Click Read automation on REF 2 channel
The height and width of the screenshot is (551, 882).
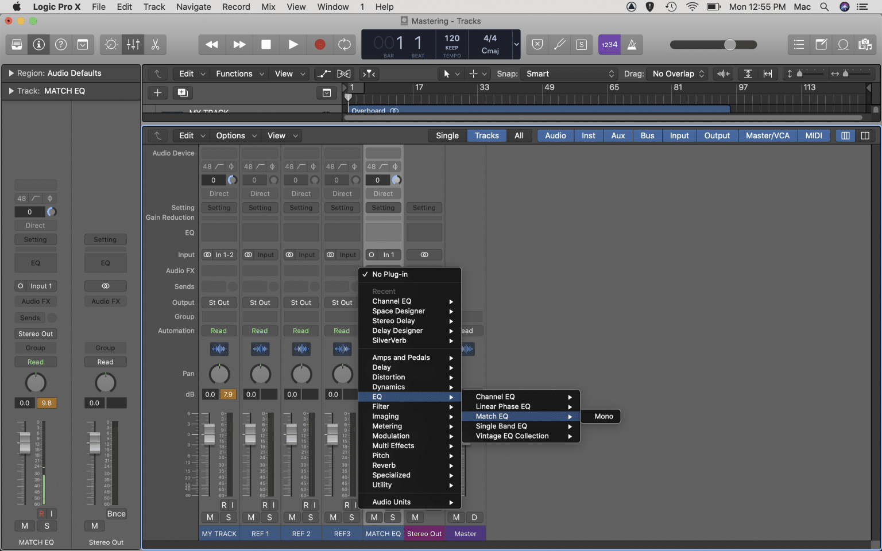(301, 331)
